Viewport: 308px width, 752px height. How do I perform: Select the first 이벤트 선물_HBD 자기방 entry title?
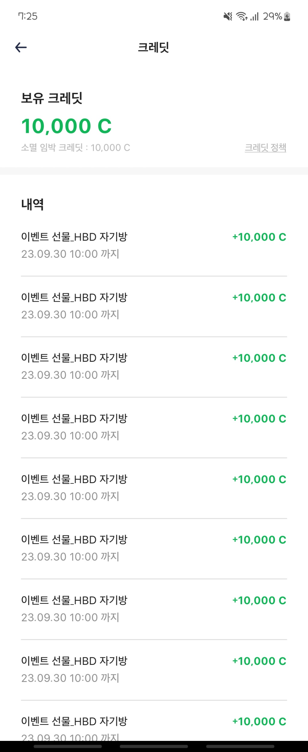(x=74, y=237)
